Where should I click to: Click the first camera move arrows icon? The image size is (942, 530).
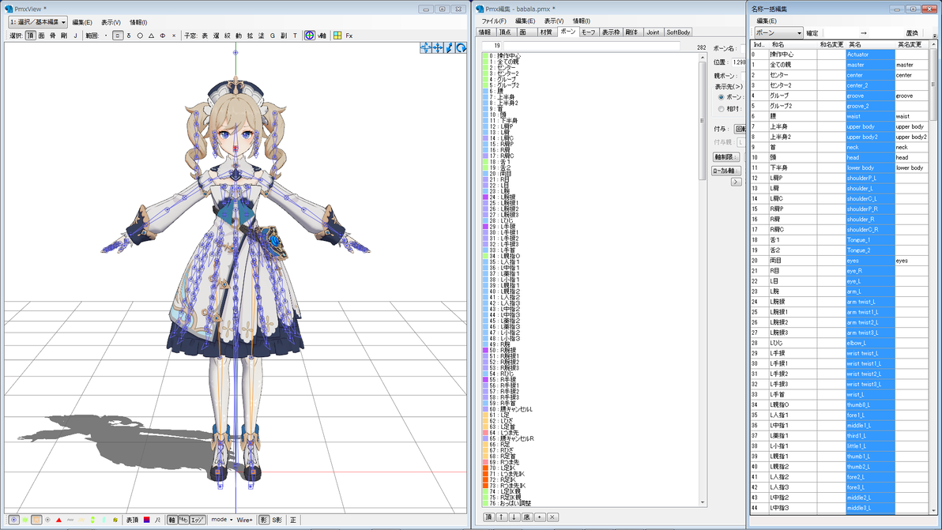tap(426, 48)
